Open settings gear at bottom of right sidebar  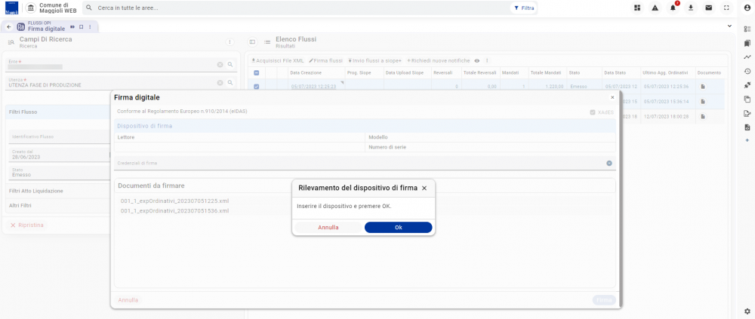747,311
